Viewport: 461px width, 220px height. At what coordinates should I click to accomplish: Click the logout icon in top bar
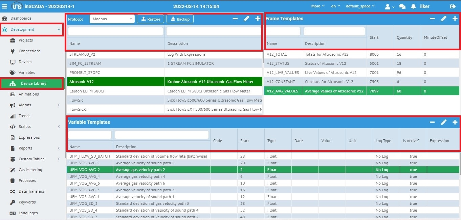pos(453,6)
